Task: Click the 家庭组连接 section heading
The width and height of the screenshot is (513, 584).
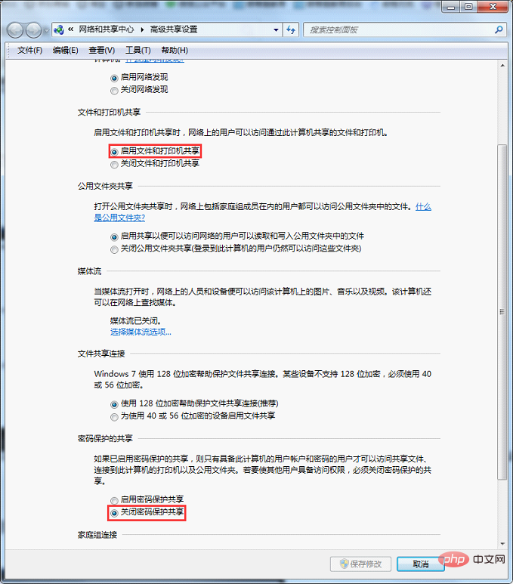Action: [x=97, y=535]
